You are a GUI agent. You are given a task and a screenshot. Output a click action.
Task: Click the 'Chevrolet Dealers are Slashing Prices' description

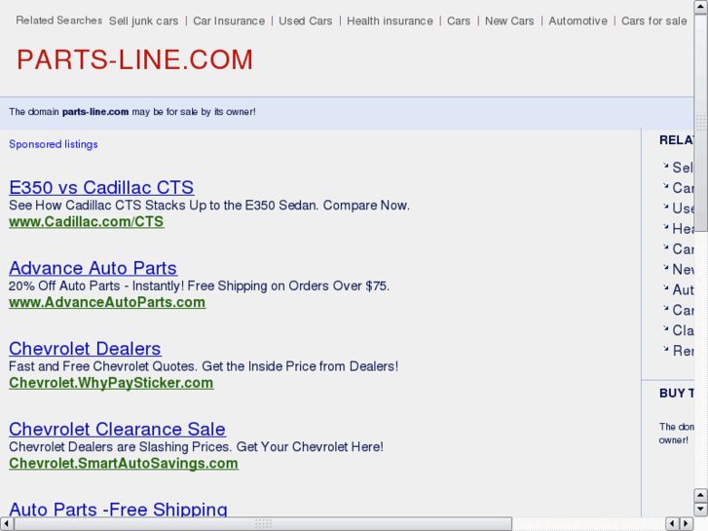point(196,447)
